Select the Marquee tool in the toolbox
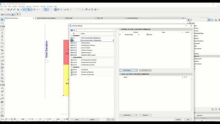The image size is (220, 124). [x=2, y=23]
